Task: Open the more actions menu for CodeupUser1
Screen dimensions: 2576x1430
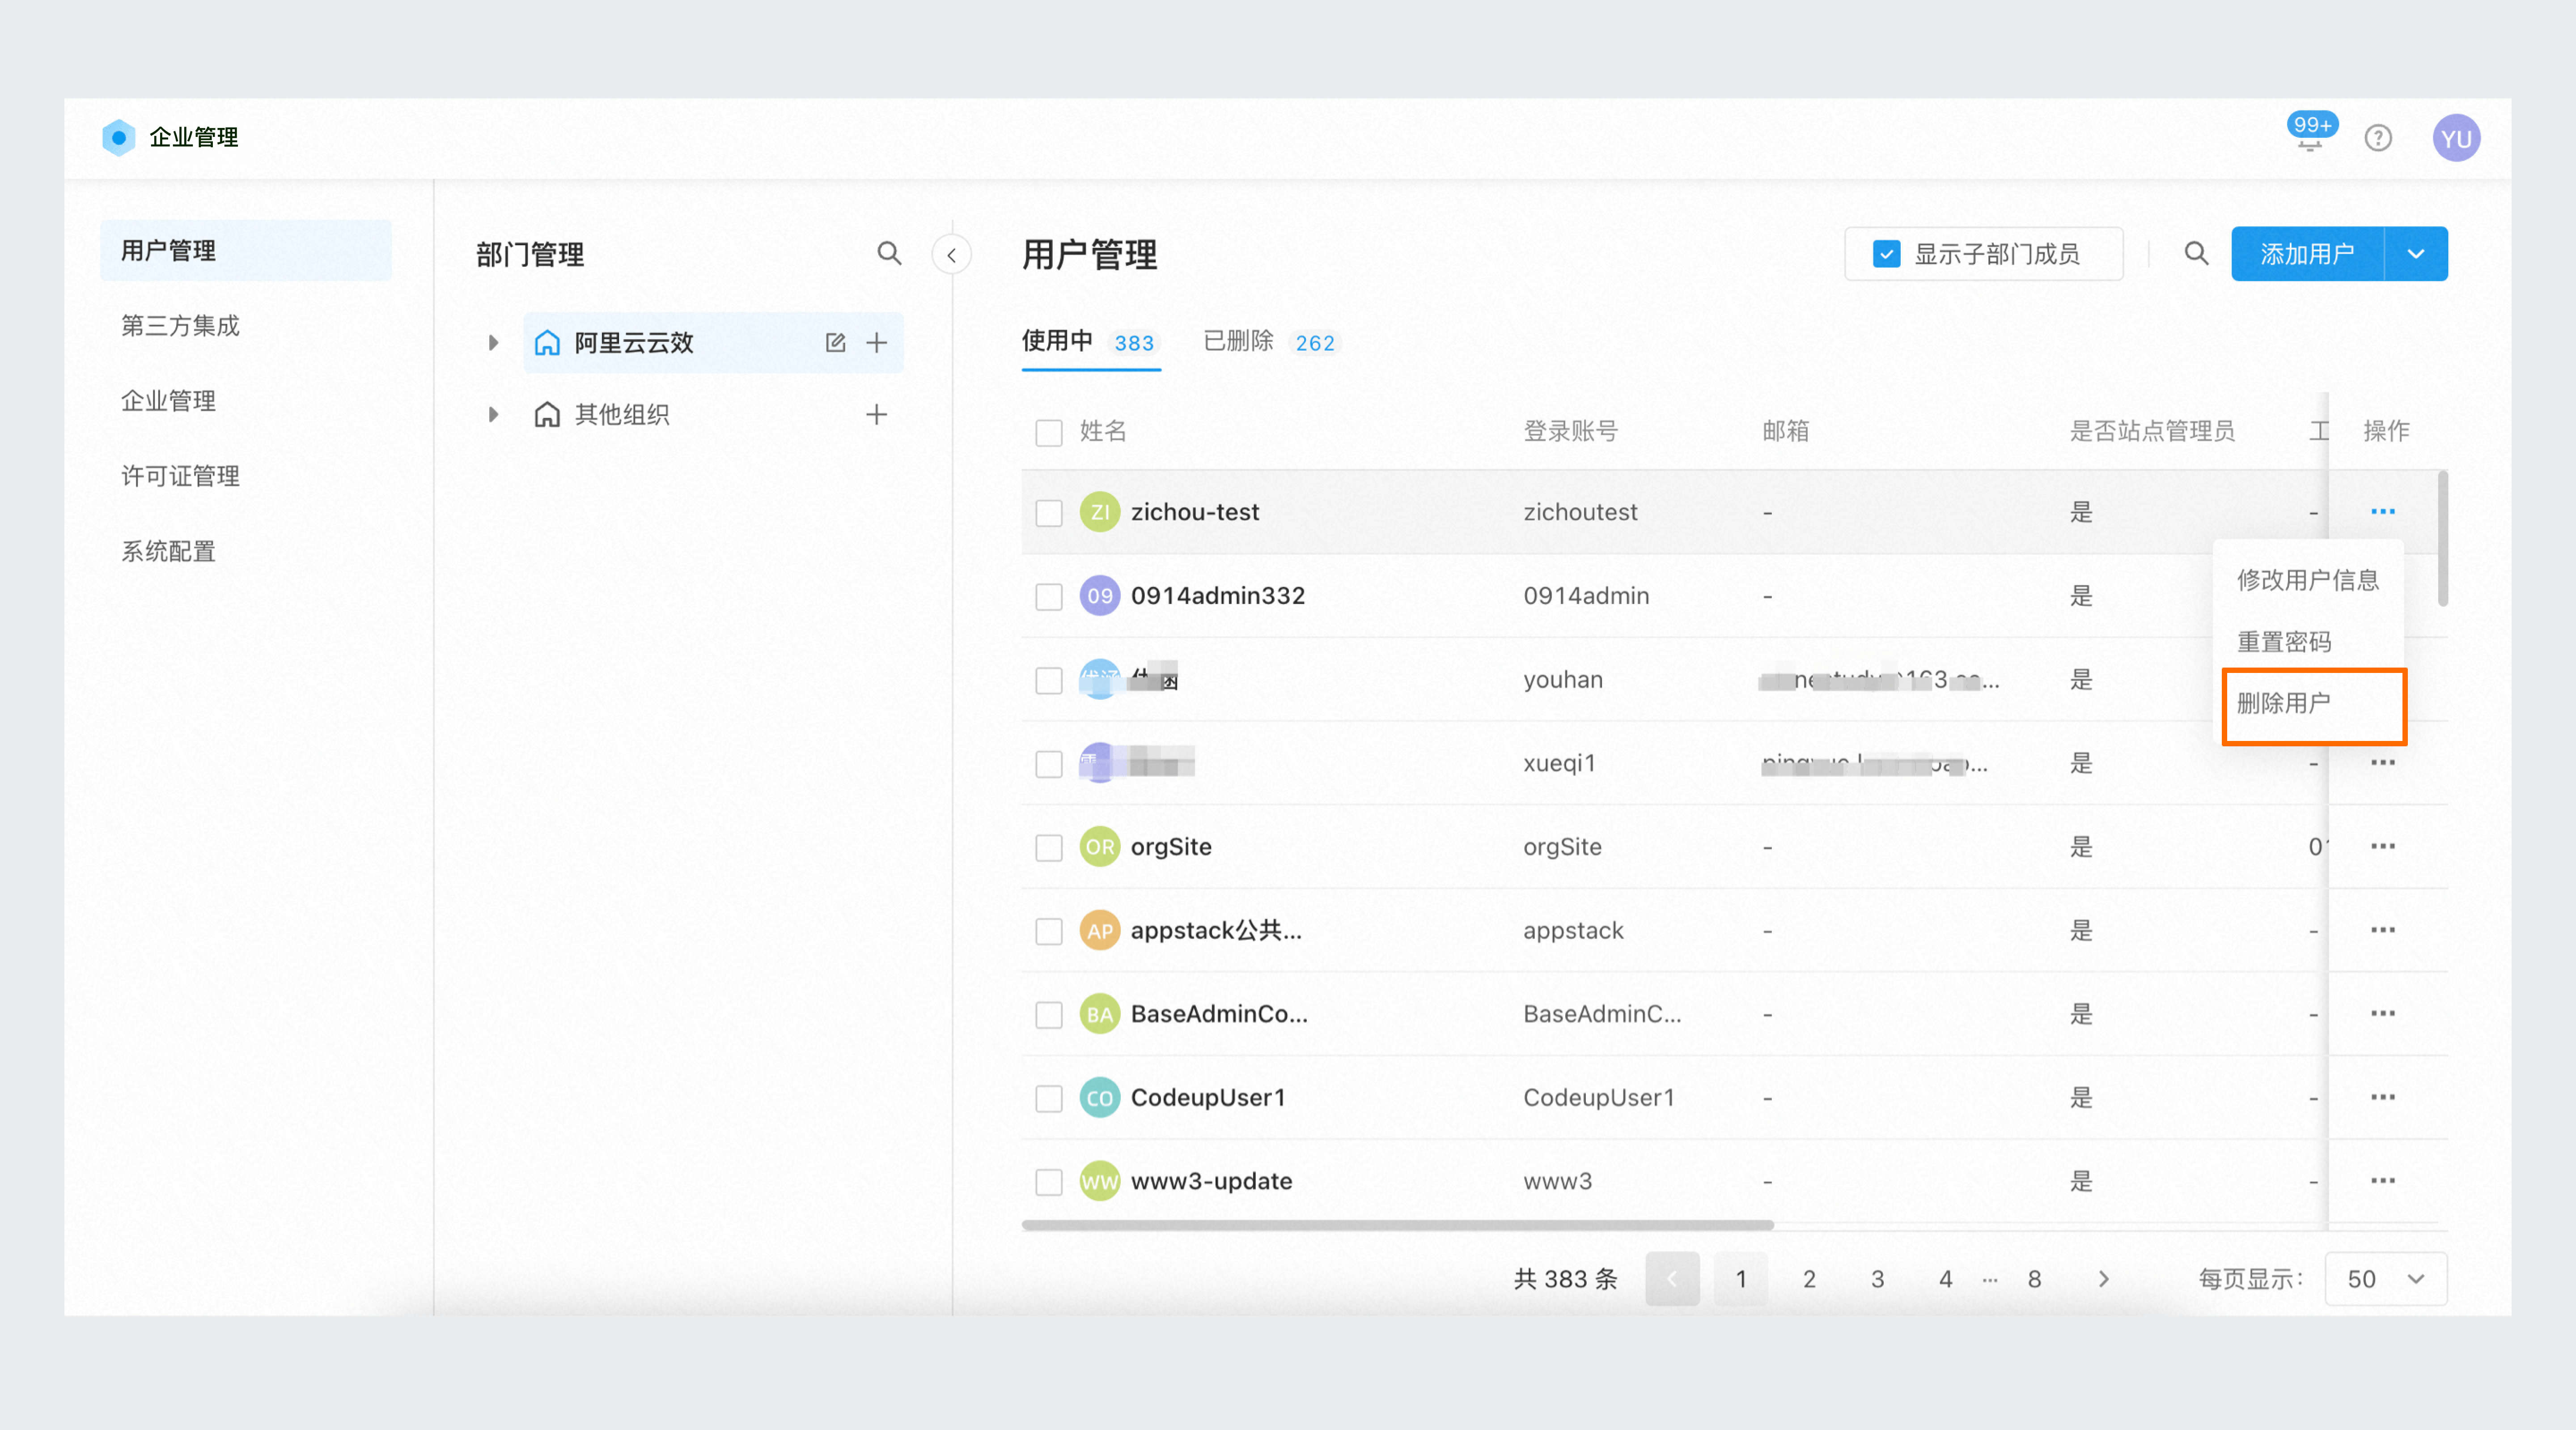Action: tap(2383, 1098)
